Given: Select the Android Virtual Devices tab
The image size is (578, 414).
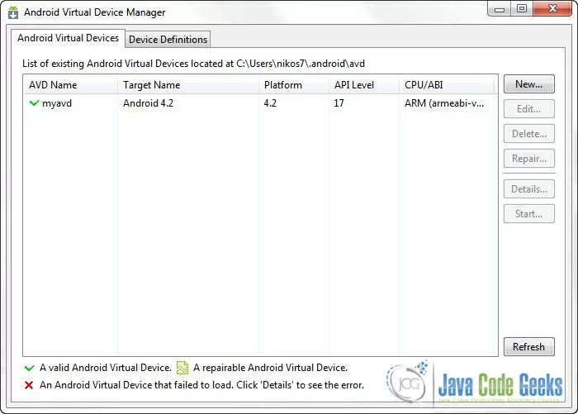Looking at the screenshot, I should [69, 38].
